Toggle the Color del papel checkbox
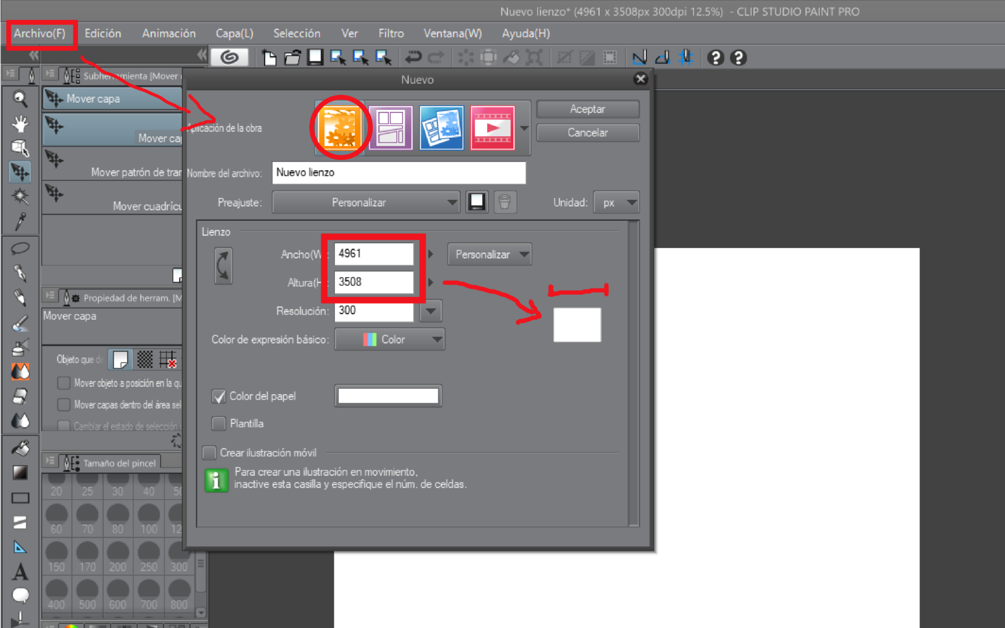This screenshot has width=1005, height=628. coord(218,396)
